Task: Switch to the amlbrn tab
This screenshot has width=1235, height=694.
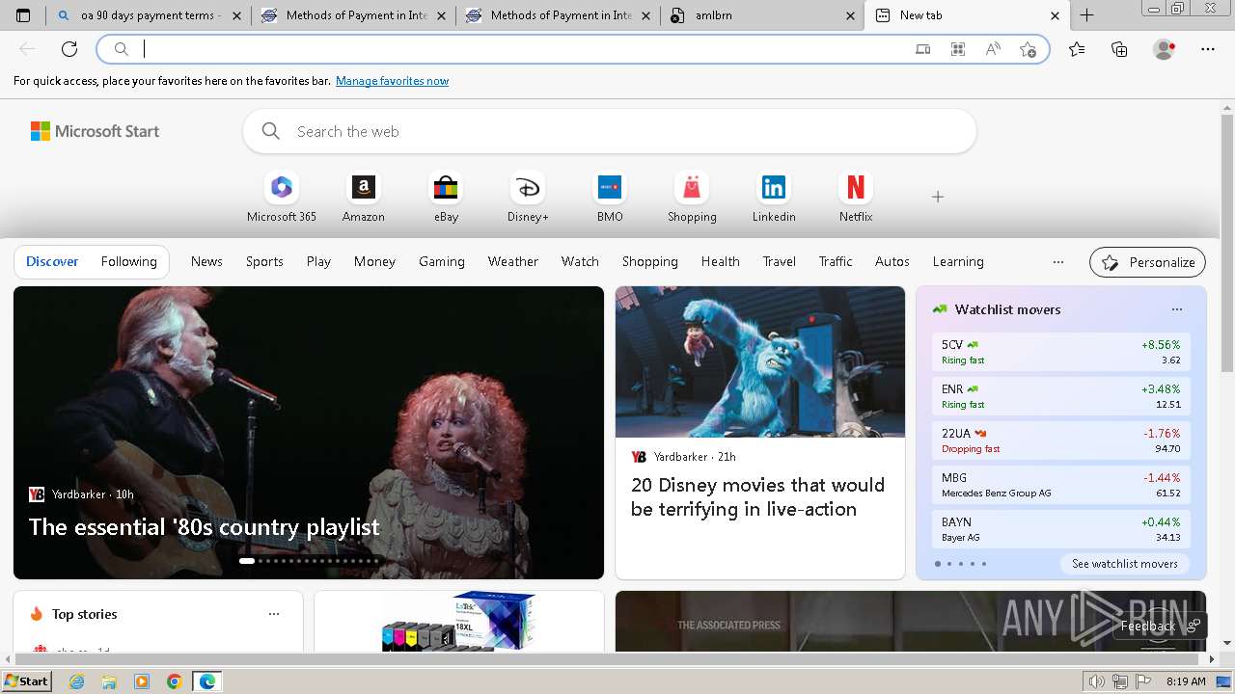Action: click(x=762, y=15)
